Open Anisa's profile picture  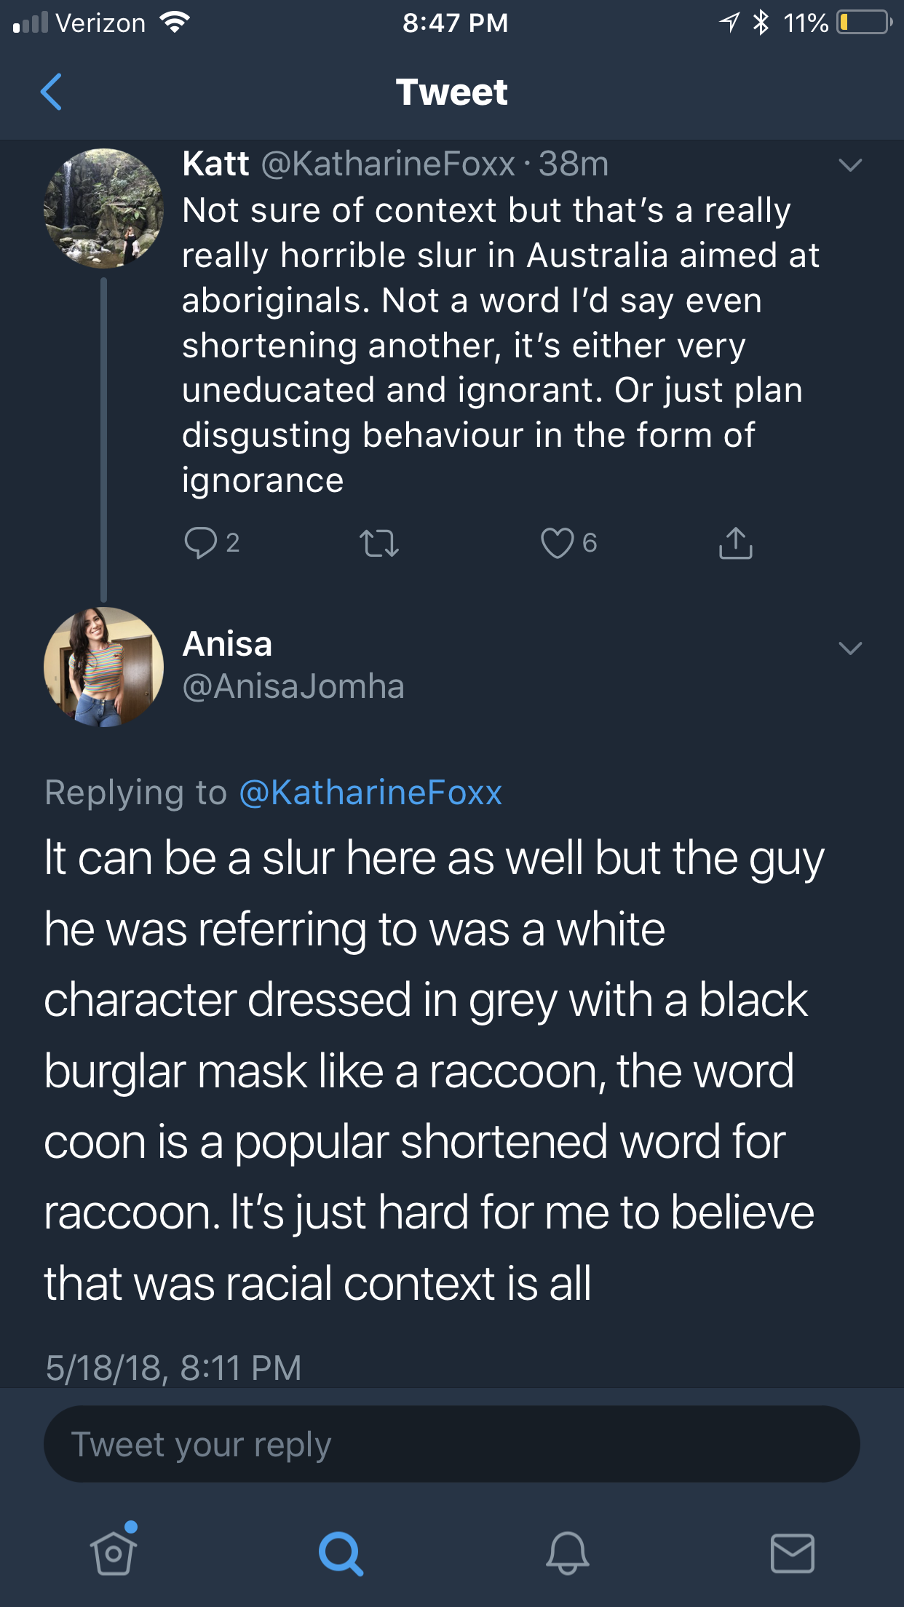[x=103, y=667]
